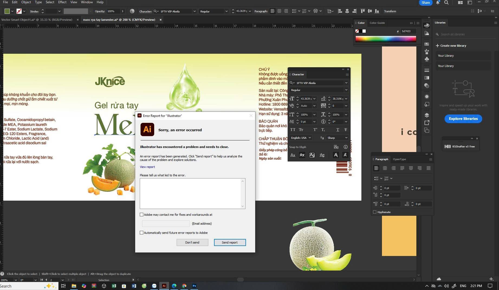Open Illustrator from Windows taskbar
Screen dimensions: 499x290
pos(164,286)
